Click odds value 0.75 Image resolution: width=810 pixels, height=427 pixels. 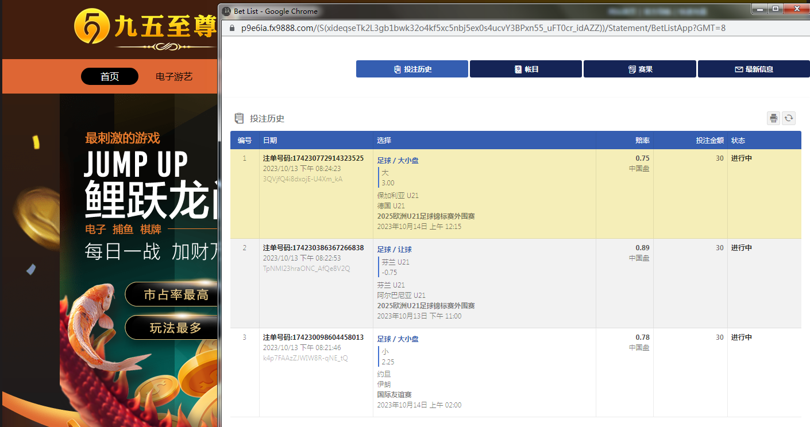point(642,158)
